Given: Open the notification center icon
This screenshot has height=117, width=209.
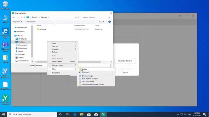Looking at the screenshot, I should pos(204,114).
